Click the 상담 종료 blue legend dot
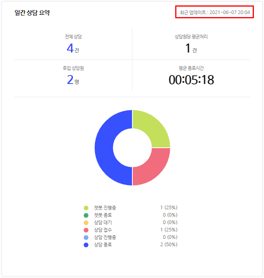The width and height of the screenshot is (264, 278). click(86, 245)
